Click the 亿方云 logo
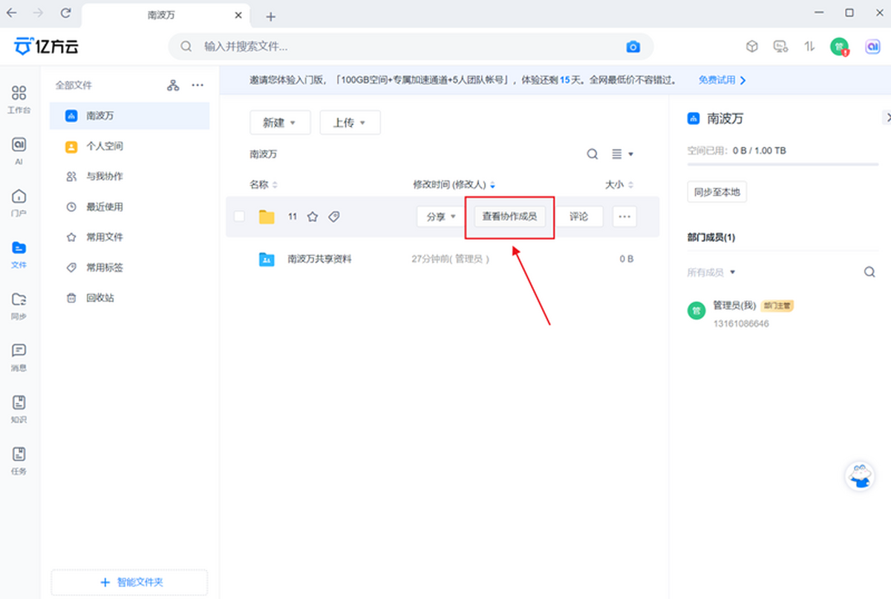The image size is (891, 599). coord(46,47)
